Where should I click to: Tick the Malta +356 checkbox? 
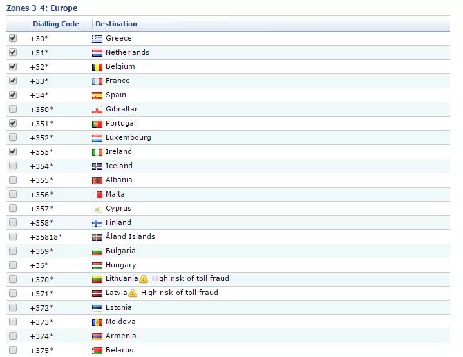(x=13, y=194)
